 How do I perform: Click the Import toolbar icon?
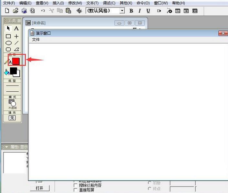pos(32,11)
